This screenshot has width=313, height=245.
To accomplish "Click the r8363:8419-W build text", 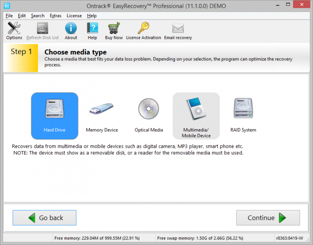I will click(290, 238).
